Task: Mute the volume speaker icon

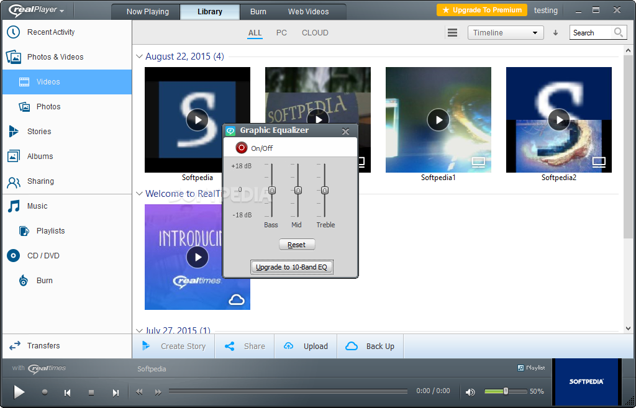Action: click(x=470, y=392)
